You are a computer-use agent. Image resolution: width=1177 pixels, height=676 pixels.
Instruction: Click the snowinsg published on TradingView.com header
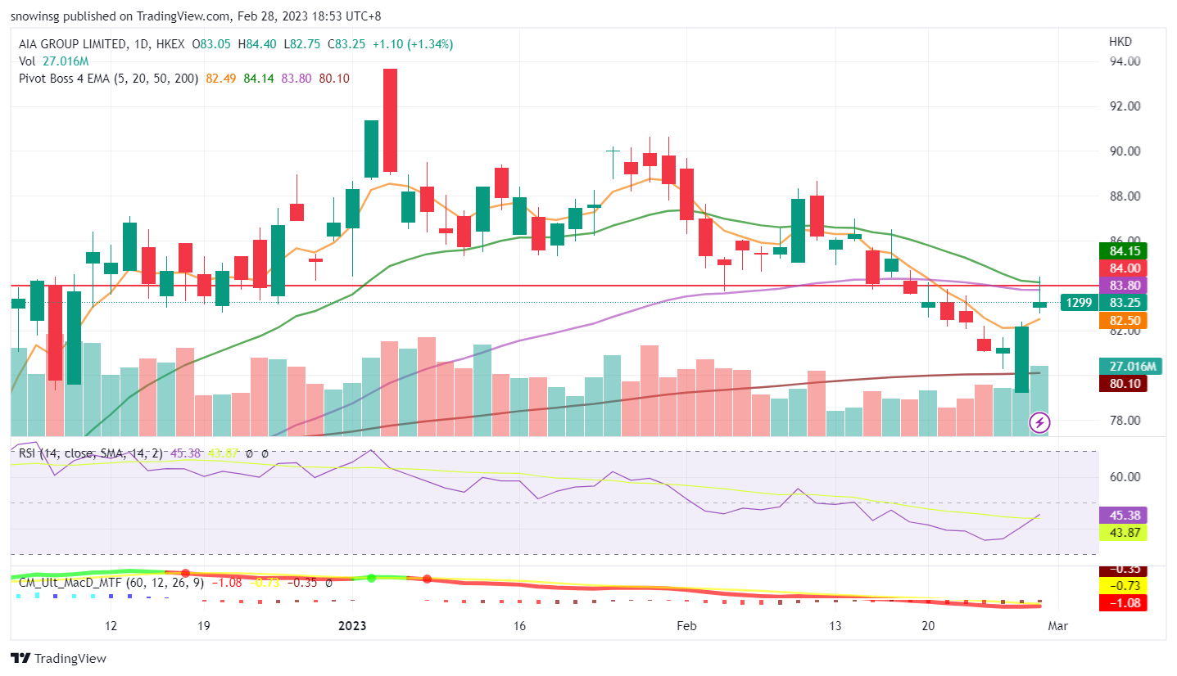[196, 16]
